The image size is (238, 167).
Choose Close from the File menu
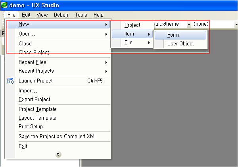(x=59, y=44)
